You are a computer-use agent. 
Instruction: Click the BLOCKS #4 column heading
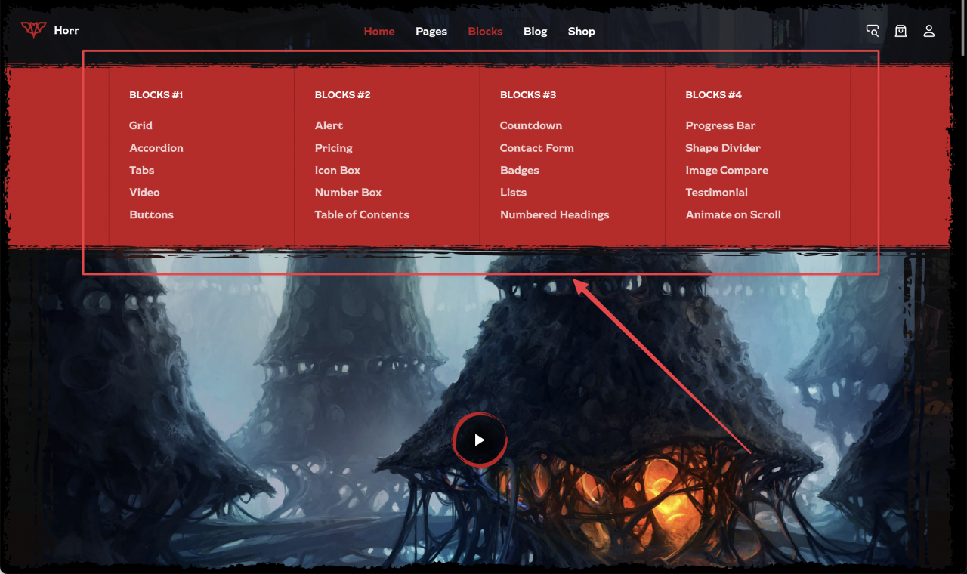tap(714, 95)
